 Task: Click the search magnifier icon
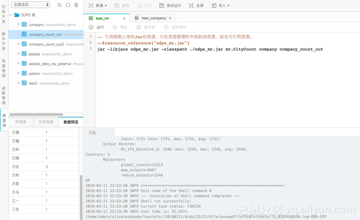point(60,5)
